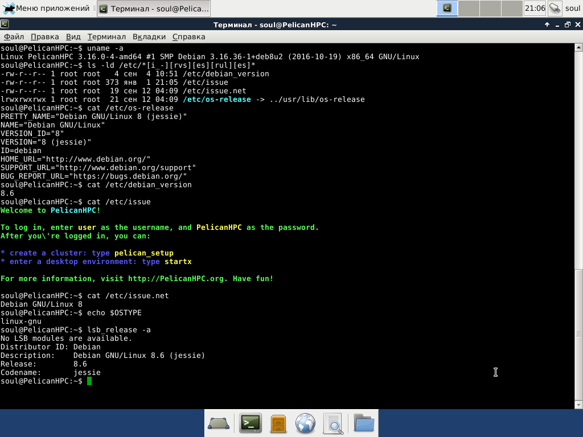
Task: Click the PRETTY_NAME Debian jessie line
Action: [94, 117]
